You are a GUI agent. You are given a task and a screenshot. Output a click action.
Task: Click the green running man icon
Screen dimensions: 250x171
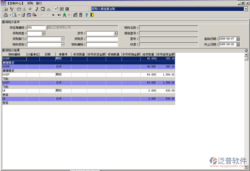[x=64, y=15]
